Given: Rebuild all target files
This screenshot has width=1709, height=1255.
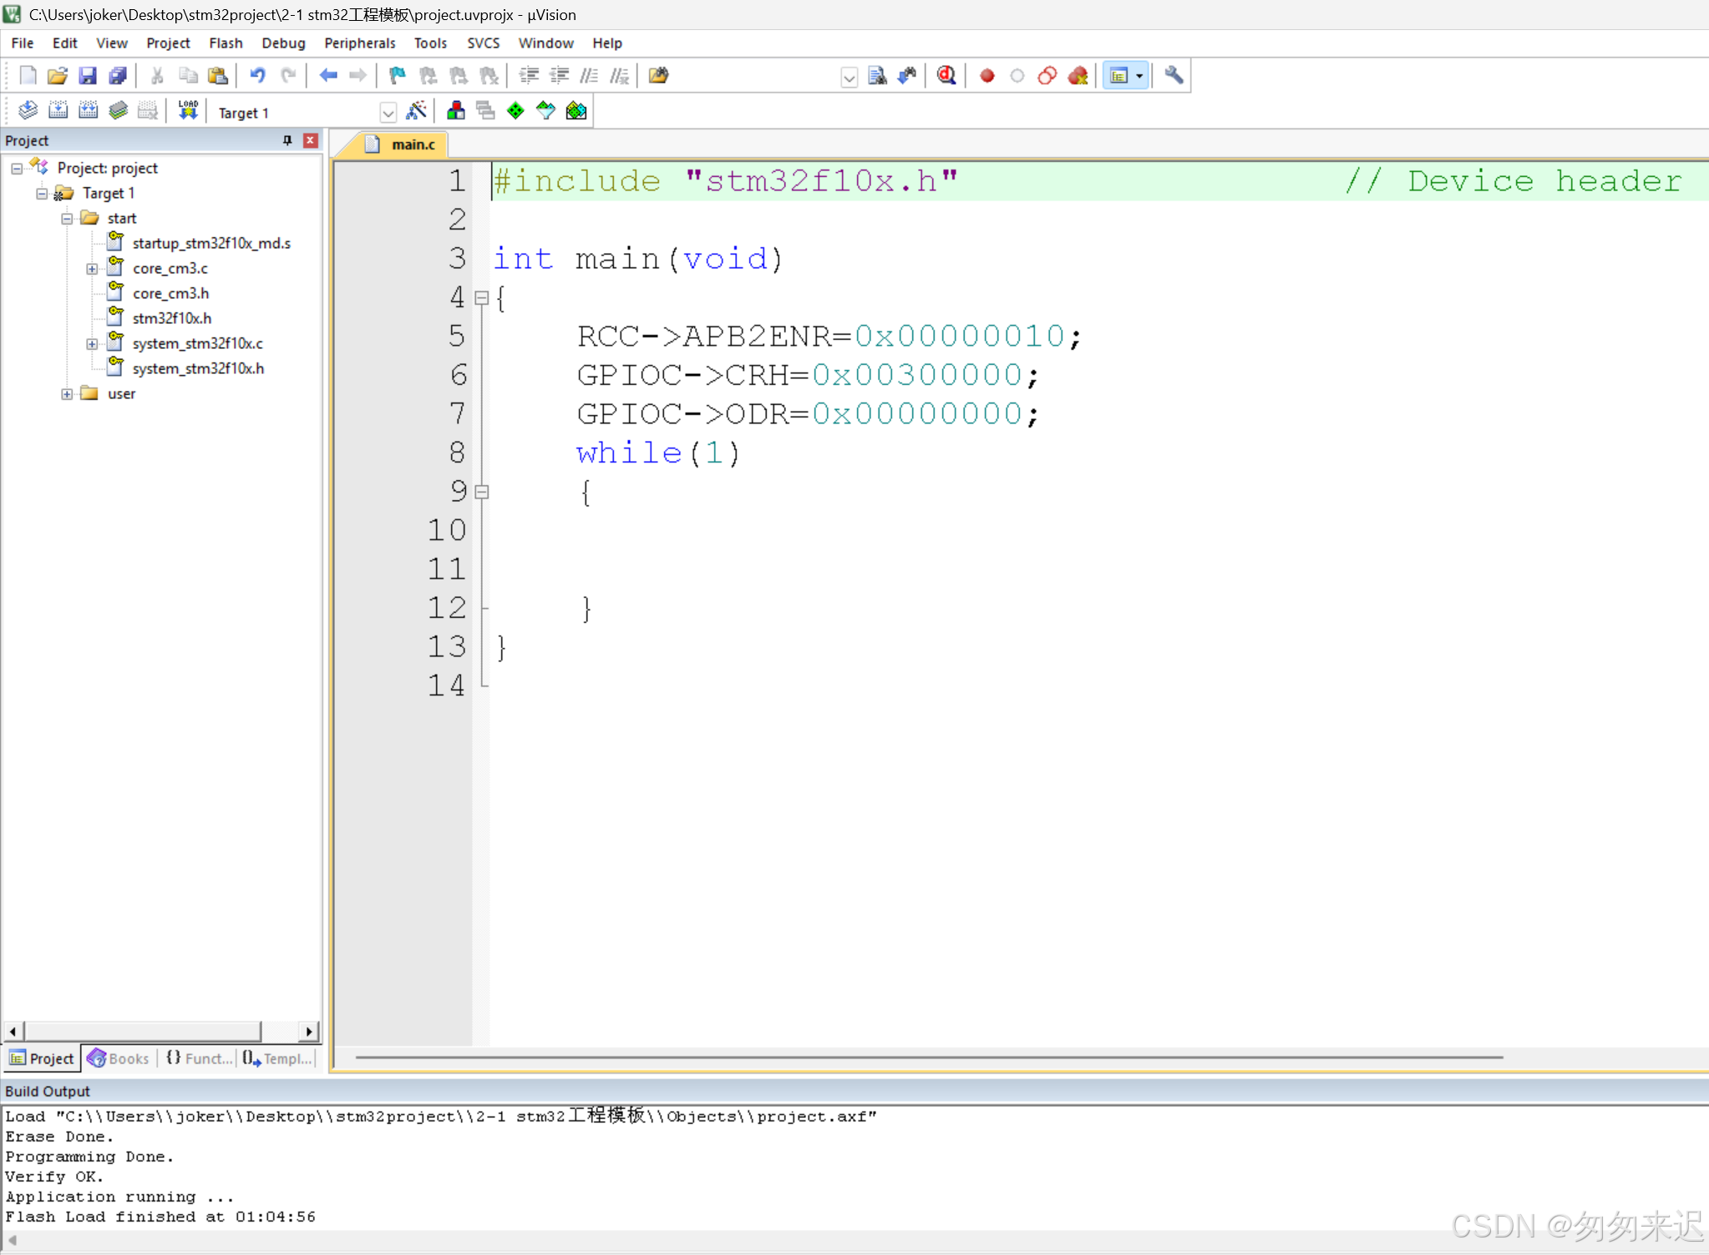Looking at the screenshot, I should click(88, 109).
